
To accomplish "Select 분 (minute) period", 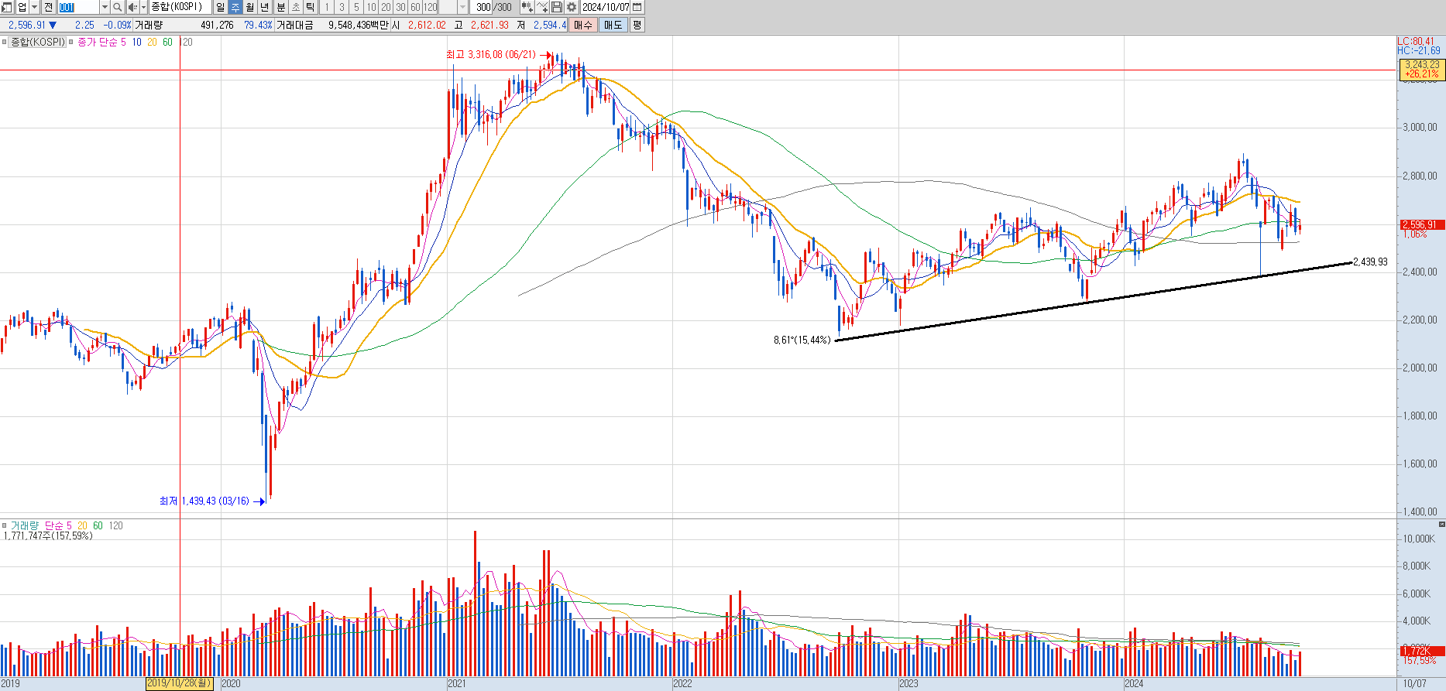I will (x=280, y=7).
